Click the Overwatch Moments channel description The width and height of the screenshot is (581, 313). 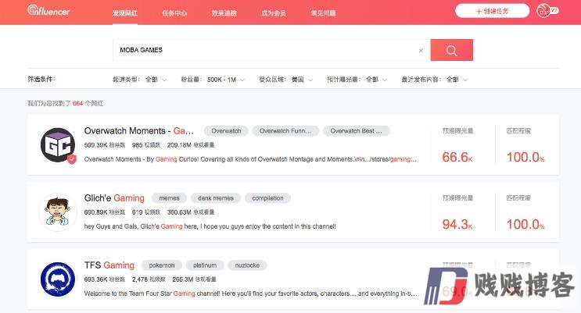point(250,159)
